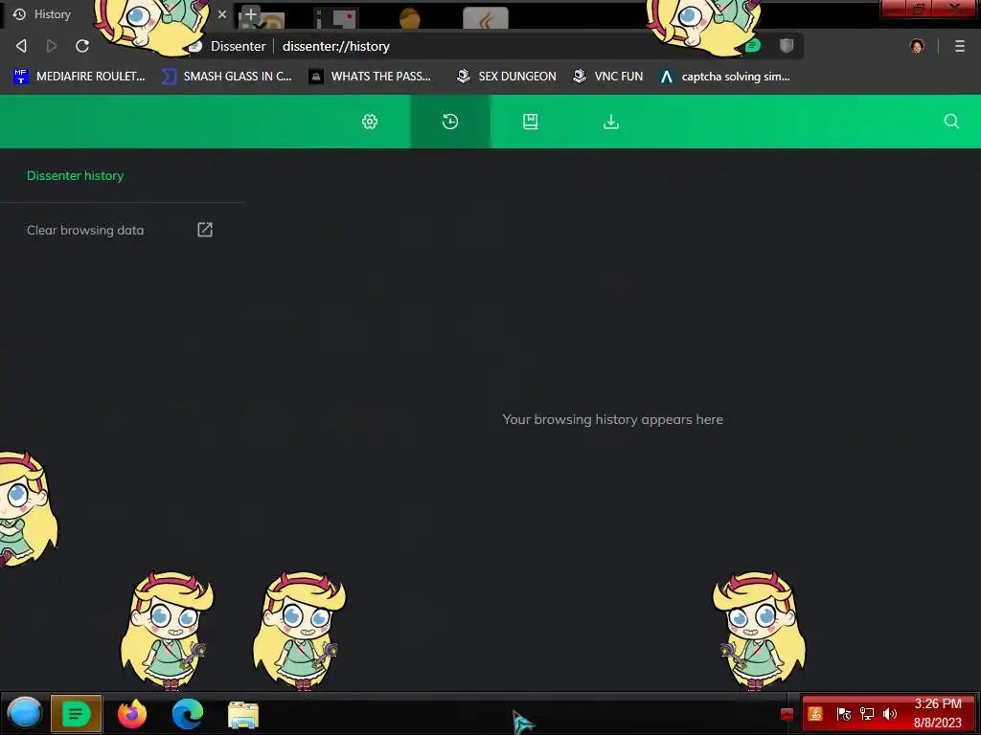Click the Dissenter browser taskbar button
This screenshot has height=735, width=981.
coord(76,713)
